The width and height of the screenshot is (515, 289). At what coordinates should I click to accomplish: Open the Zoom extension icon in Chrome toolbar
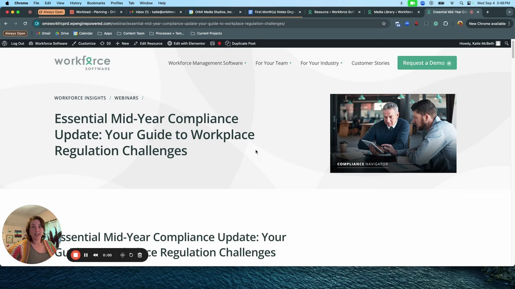[407, 24]
